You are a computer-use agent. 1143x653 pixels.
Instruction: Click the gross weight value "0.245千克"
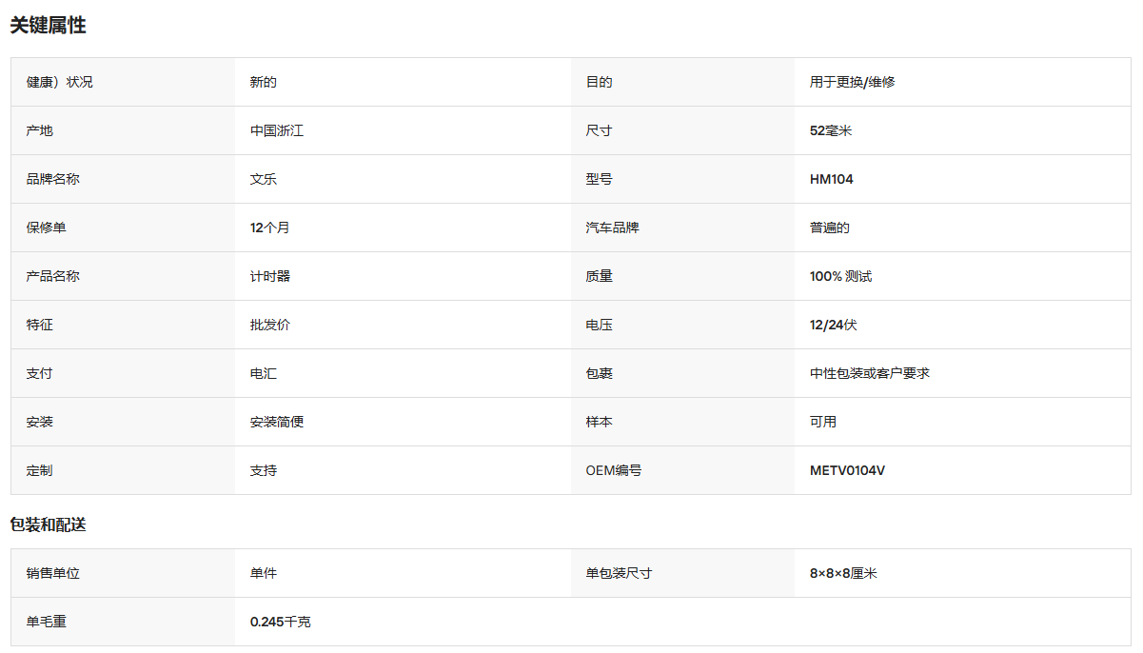click(281, 622)
